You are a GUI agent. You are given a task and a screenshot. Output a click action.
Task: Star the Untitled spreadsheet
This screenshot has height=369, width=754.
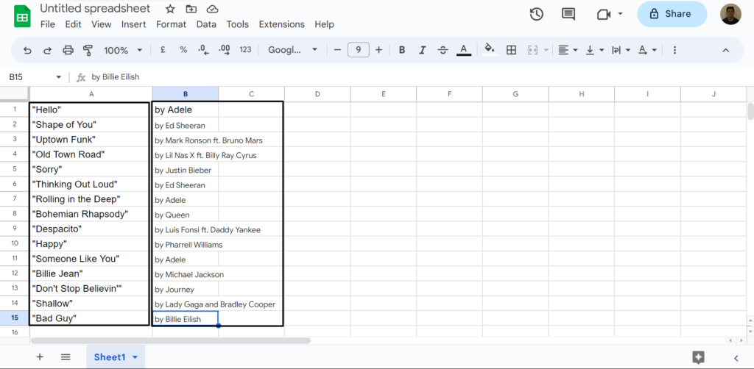point(170,9)
